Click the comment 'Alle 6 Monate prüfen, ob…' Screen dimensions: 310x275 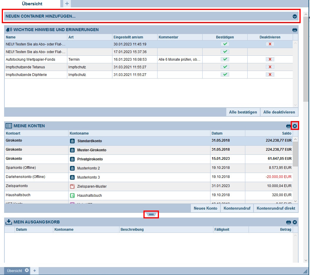point(179,60)
